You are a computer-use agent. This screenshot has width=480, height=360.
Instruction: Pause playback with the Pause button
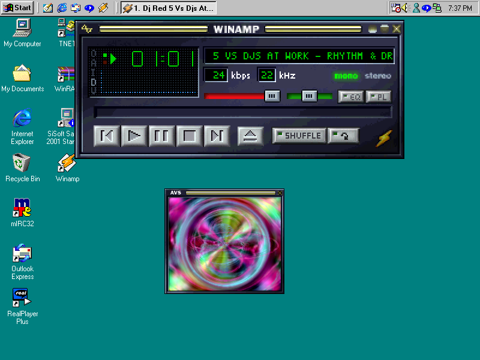coord(161,136)
